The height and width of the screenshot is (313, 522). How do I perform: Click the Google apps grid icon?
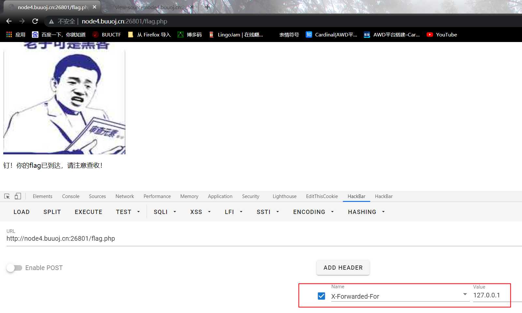coord(9,35)
